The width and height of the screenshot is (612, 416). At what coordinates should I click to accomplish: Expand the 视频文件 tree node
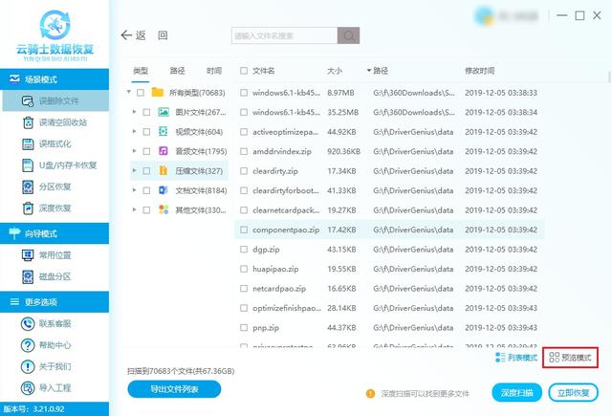[134, 132]
